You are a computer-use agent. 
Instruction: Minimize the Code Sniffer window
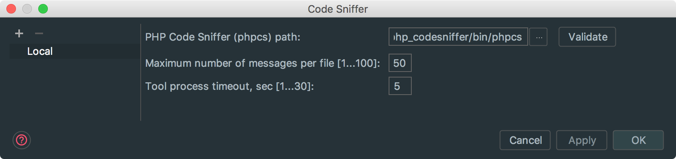(27, 9)
